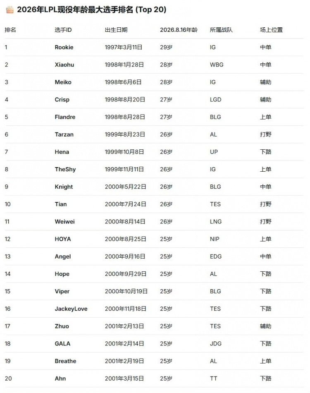Select player name JackeyLove

tap(71, 309)
